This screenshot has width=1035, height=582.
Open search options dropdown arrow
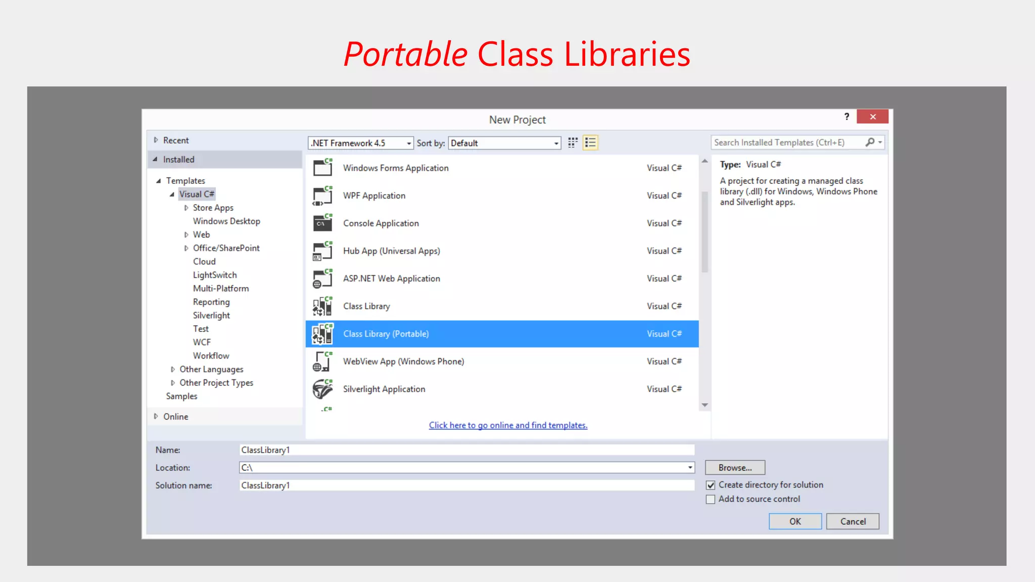pyautogui.click(x=880, y=142)
